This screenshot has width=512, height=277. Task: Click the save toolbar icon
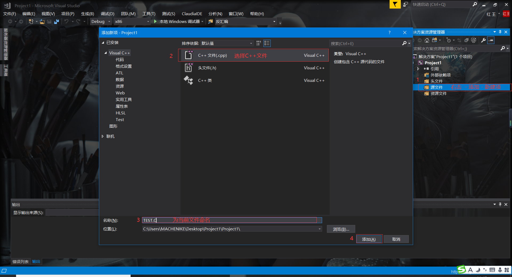tap(49, 22)
